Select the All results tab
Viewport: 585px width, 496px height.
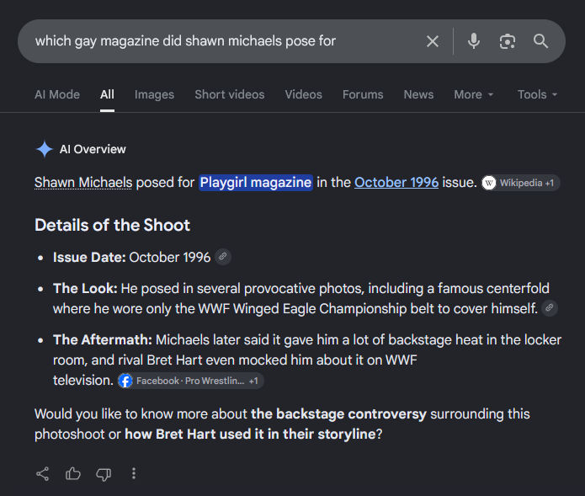[107, 95]
